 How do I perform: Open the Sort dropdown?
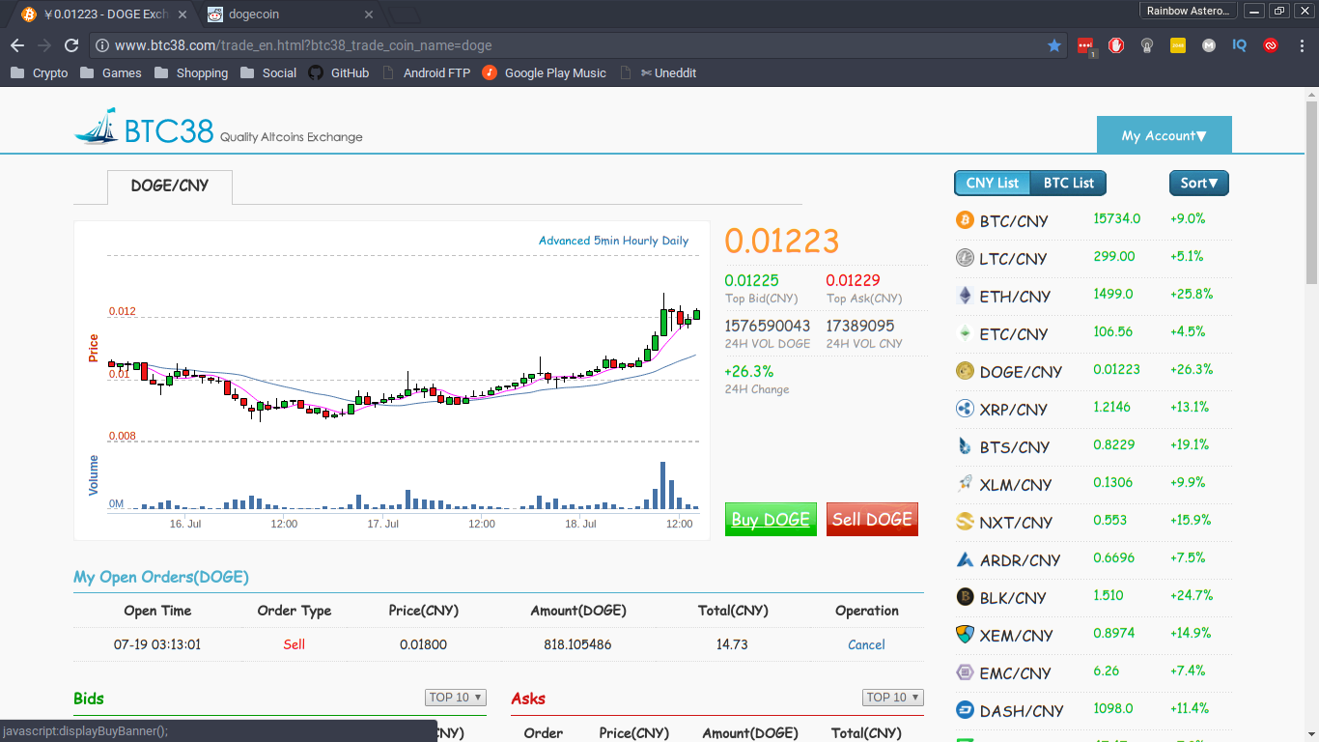pos(1198,184)
